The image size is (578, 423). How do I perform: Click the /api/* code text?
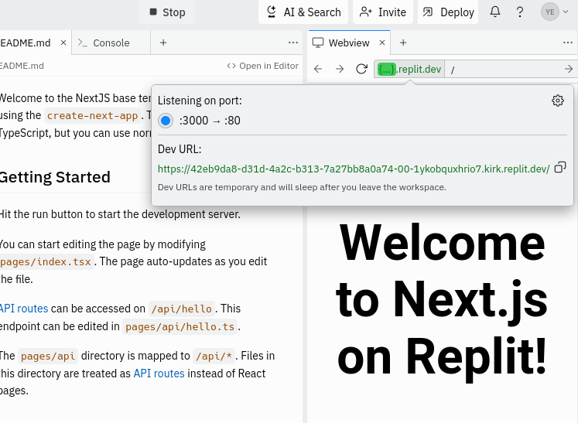click(214, 356)
